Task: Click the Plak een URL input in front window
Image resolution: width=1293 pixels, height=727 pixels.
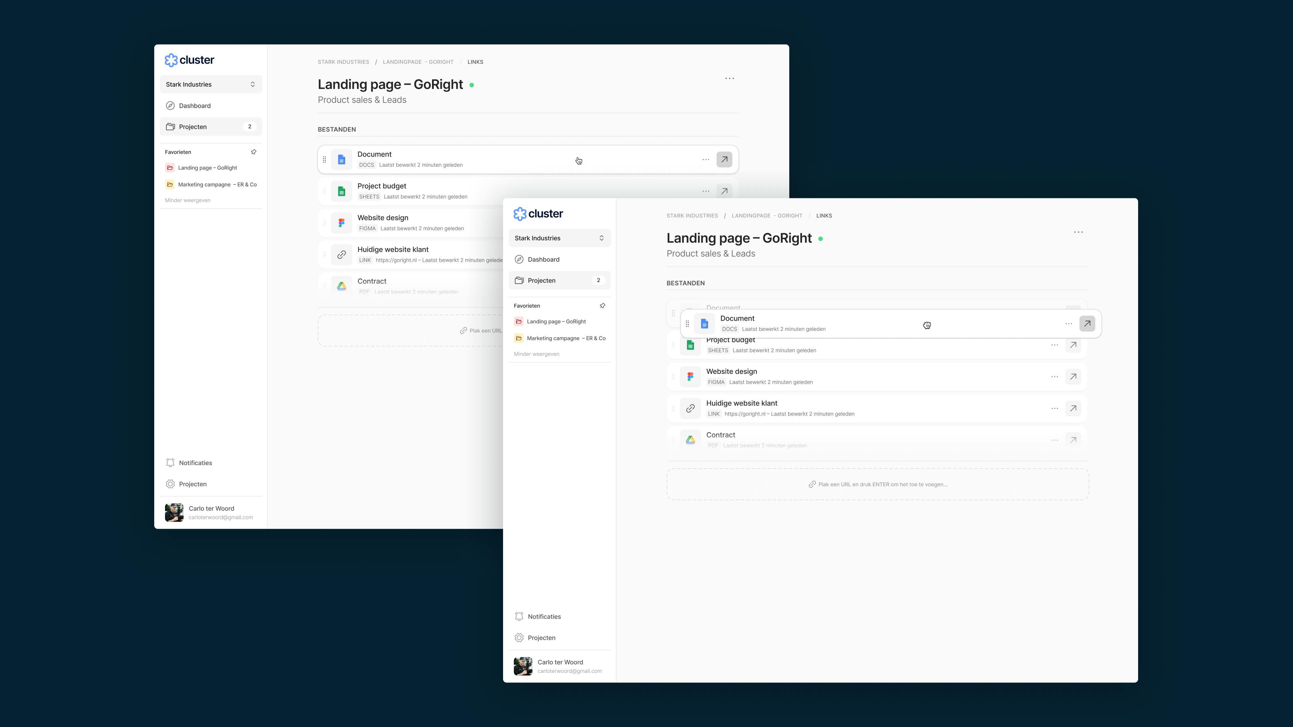Action: [x=878, y=485]
